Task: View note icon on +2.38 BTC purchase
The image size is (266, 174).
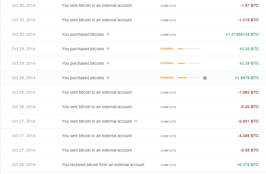Action: (108, 63)
